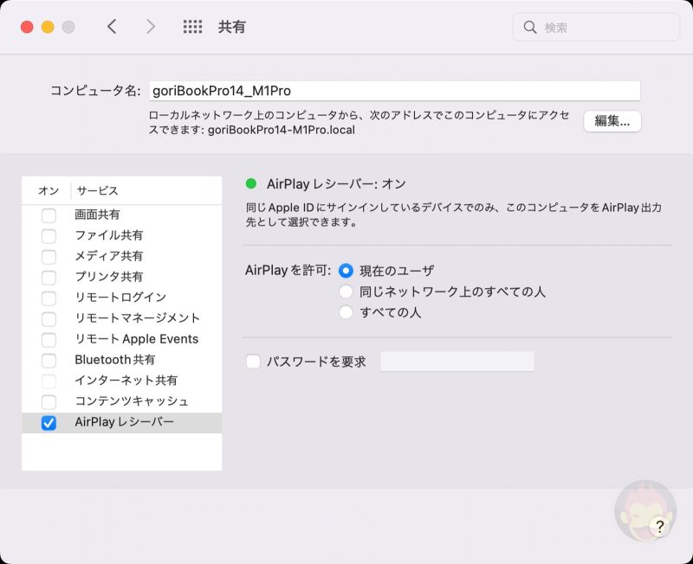Select 同じネットワーク上のすべての人 radio option
693x564 pixels.
tap(346, 292)
